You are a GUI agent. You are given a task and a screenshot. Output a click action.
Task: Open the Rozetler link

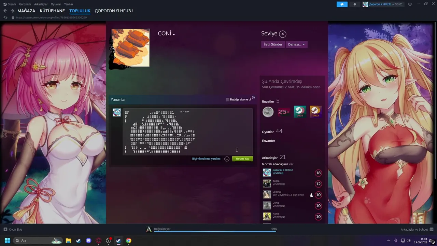point(268,101)
